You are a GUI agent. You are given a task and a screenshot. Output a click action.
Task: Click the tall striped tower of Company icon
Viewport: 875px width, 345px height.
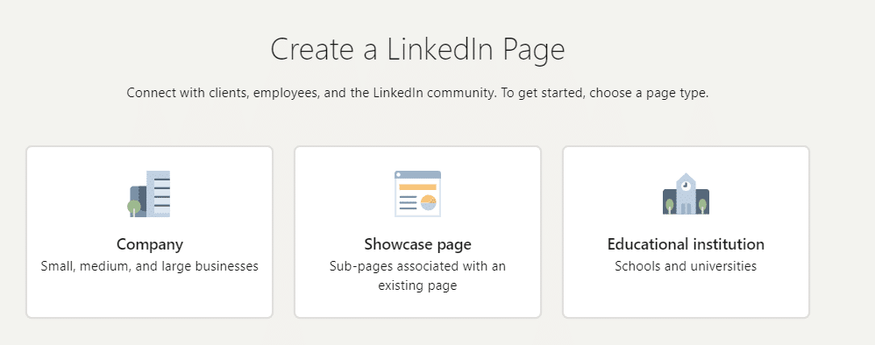(159, 194)
